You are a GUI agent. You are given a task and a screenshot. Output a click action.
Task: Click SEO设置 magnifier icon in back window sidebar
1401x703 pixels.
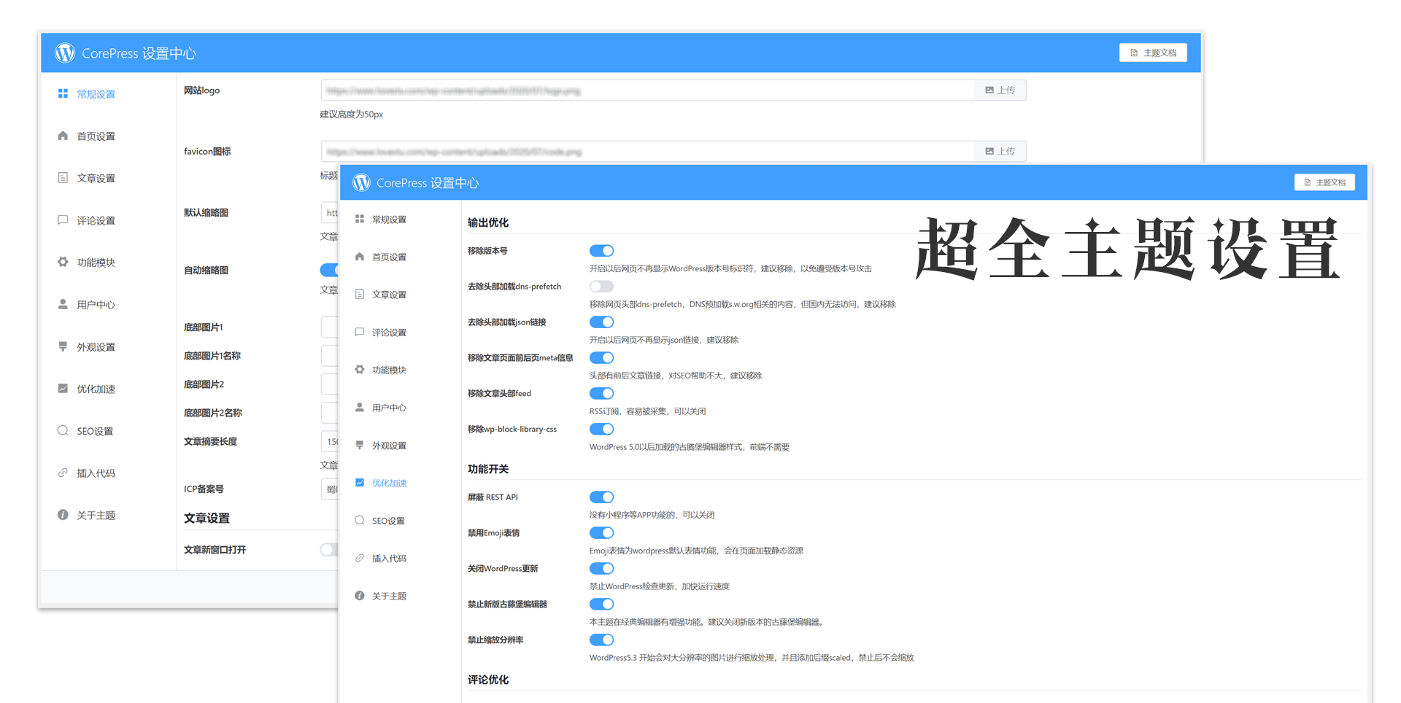click(63, 430)
